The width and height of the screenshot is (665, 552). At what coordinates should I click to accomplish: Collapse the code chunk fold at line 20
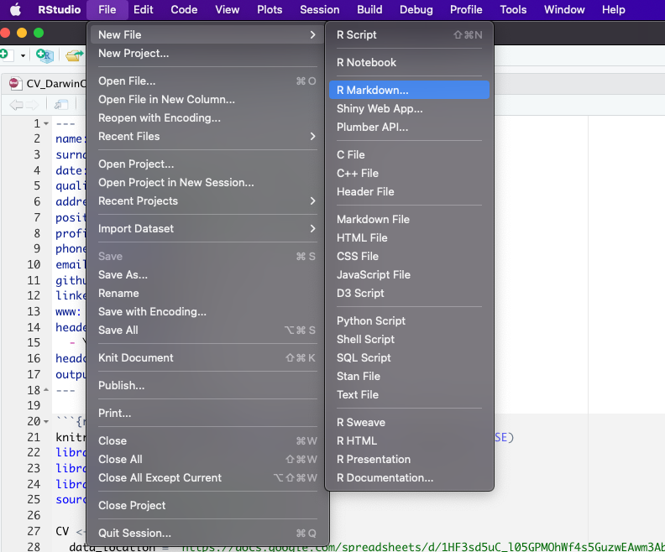pos(46,421)
